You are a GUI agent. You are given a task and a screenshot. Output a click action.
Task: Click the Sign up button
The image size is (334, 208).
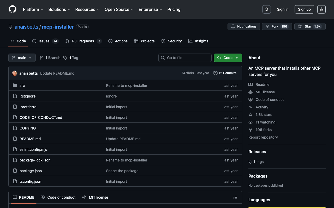click(304, 9)
